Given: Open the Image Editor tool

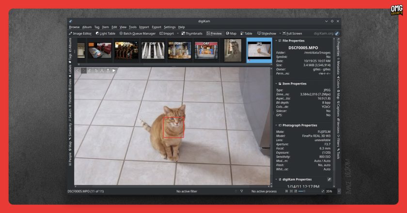Looking at the screenshot, I should [x=80, y=33].
